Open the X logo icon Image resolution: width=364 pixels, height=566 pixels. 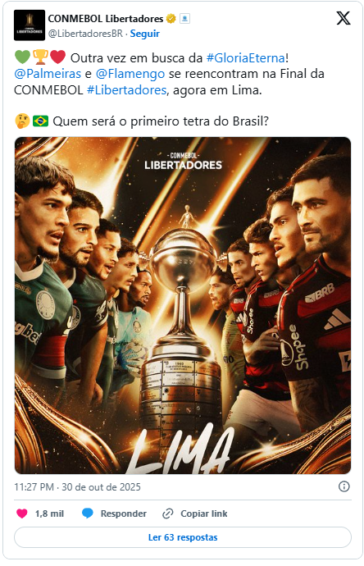343,18
